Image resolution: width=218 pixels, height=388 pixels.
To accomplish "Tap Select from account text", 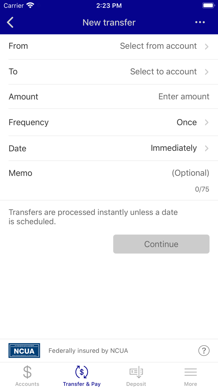I will [158, 46].
